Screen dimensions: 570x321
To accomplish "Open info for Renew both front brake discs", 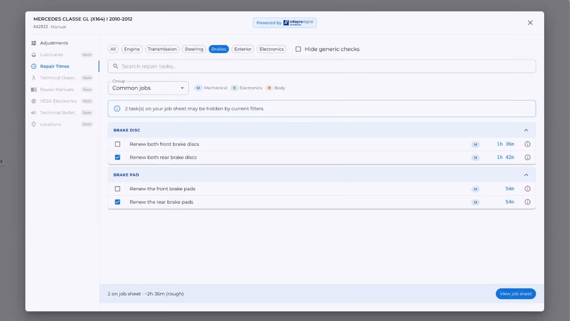I will [x=527, y=144].
